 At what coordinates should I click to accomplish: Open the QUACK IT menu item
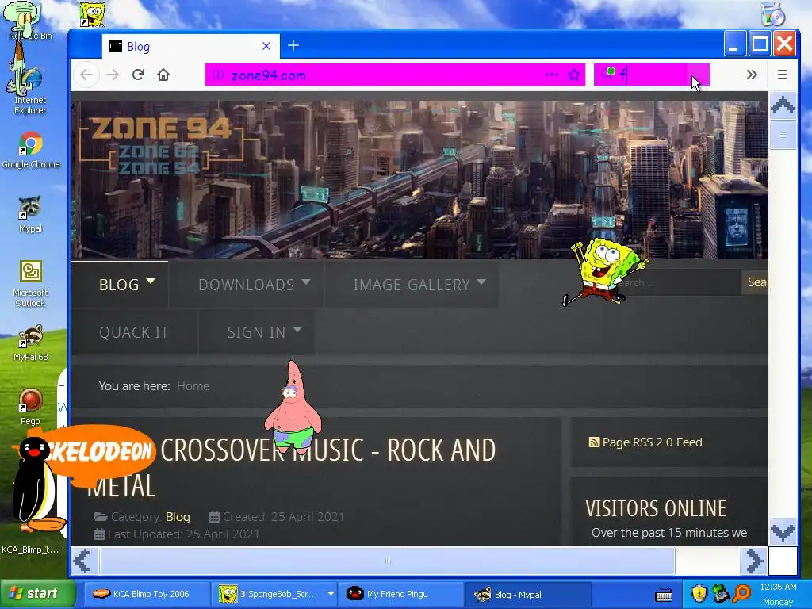point(134,332)
